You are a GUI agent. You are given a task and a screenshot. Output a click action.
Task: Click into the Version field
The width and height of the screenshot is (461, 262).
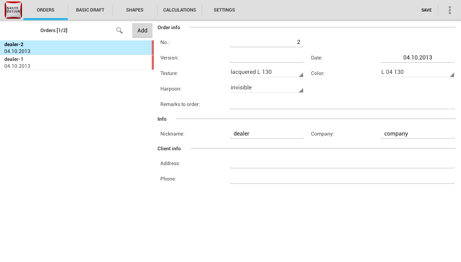coord(267,58)
